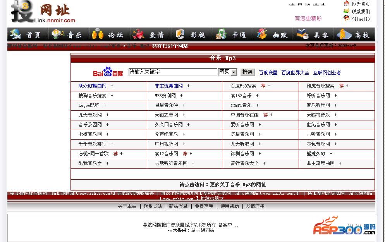Open the YYMP3音乐 link
The image size is (385, 242).
pyautogui.click(x=241, y=105)
